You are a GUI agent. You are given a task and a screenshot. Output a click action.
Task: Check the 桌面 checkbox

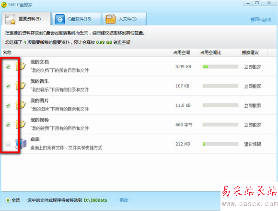(8, 144)
